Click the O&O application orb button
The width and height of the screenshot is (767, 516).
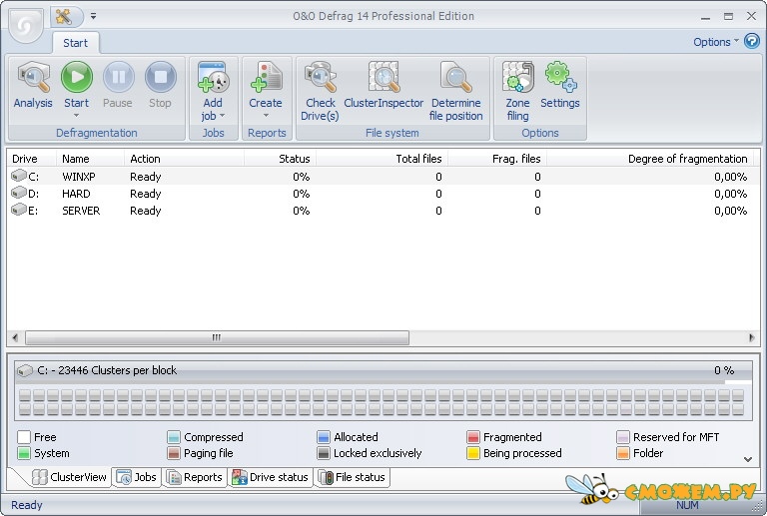[25, 25]
